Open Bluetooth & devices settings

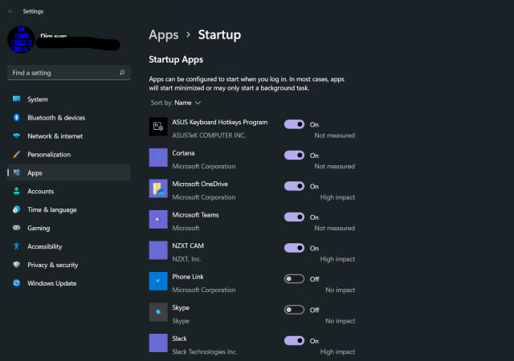coord(69,118)
